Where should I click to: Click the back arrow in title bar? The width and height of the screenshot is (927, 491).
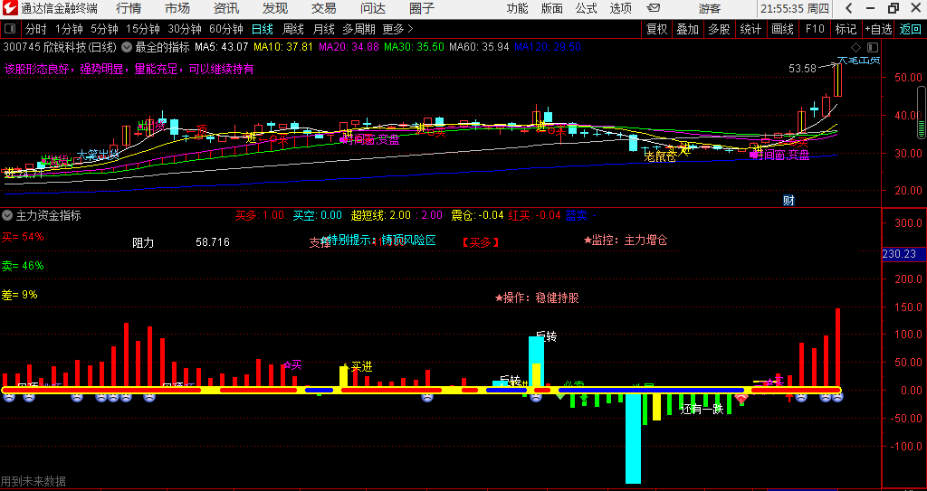click(x=848, y=8)
